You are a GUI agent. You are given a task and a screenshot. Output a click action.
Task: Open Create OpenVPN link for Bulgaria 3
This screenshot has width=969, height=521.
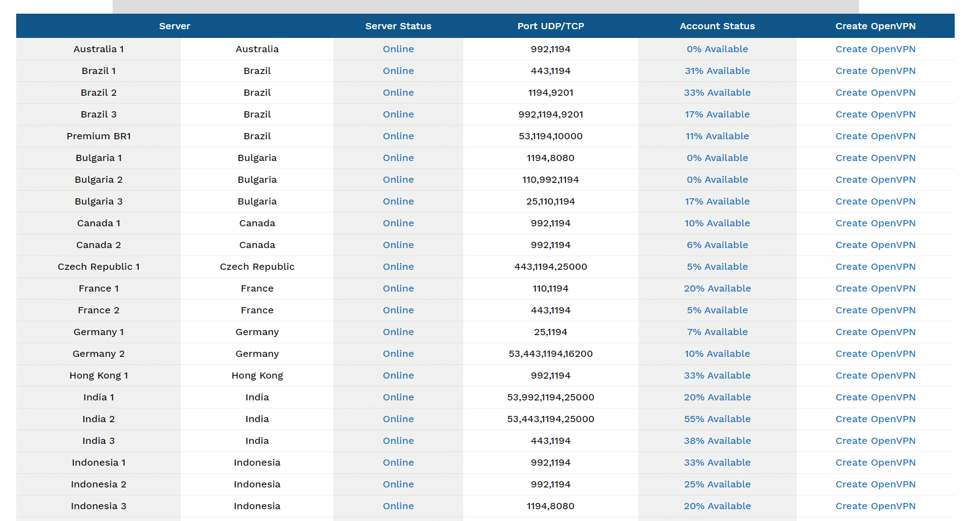(875, 201)
